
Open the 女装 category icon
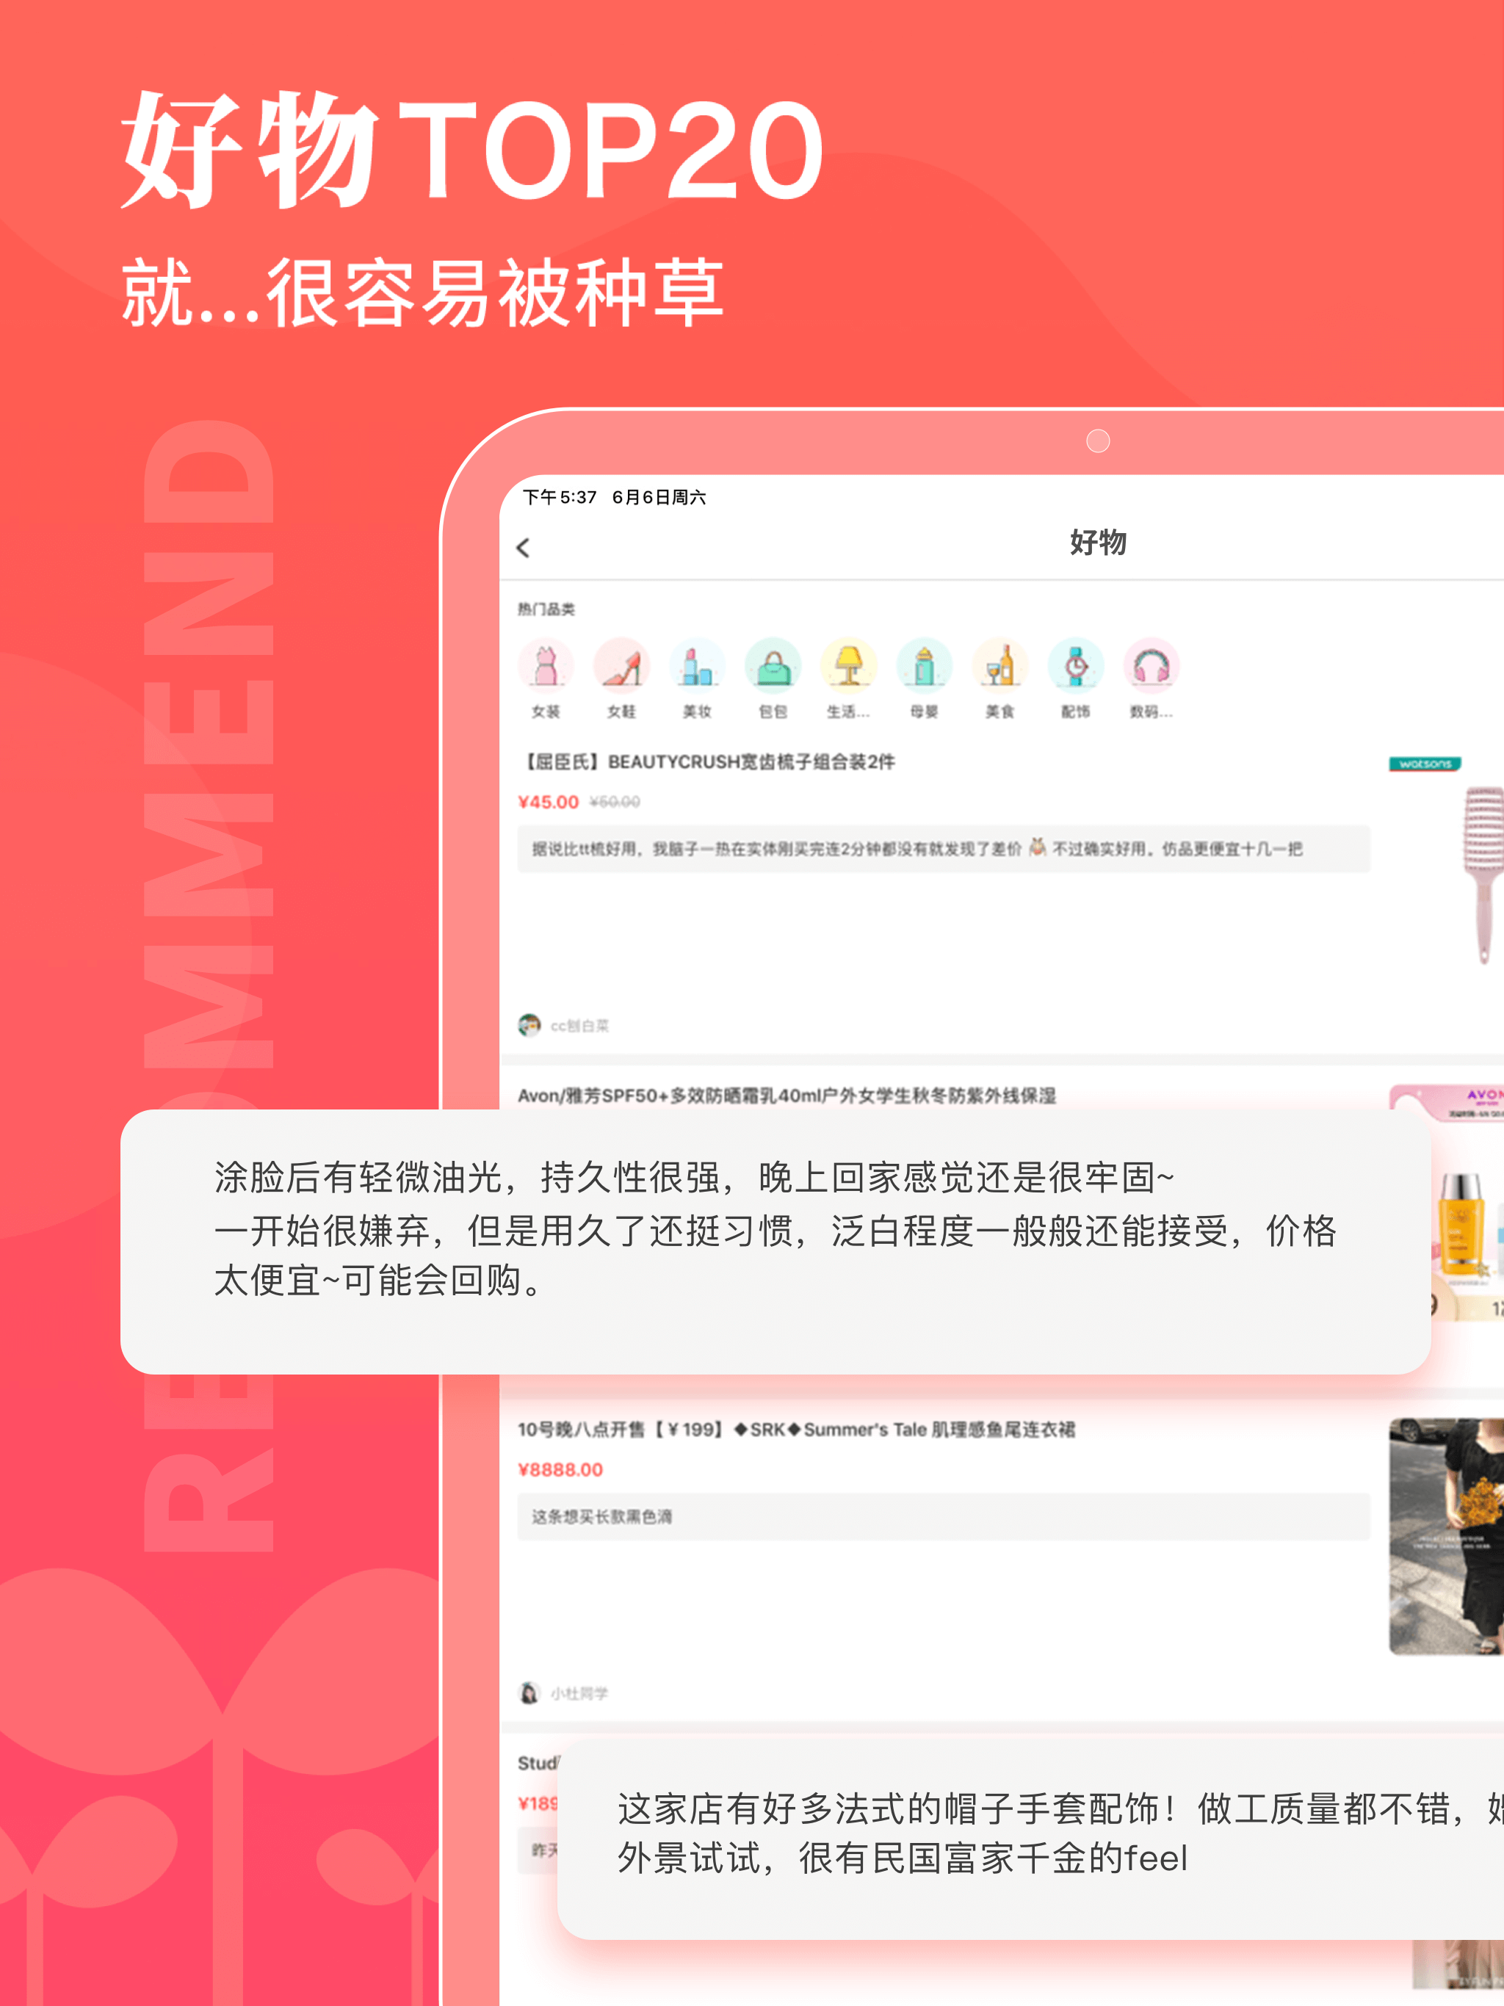(545, 666)
